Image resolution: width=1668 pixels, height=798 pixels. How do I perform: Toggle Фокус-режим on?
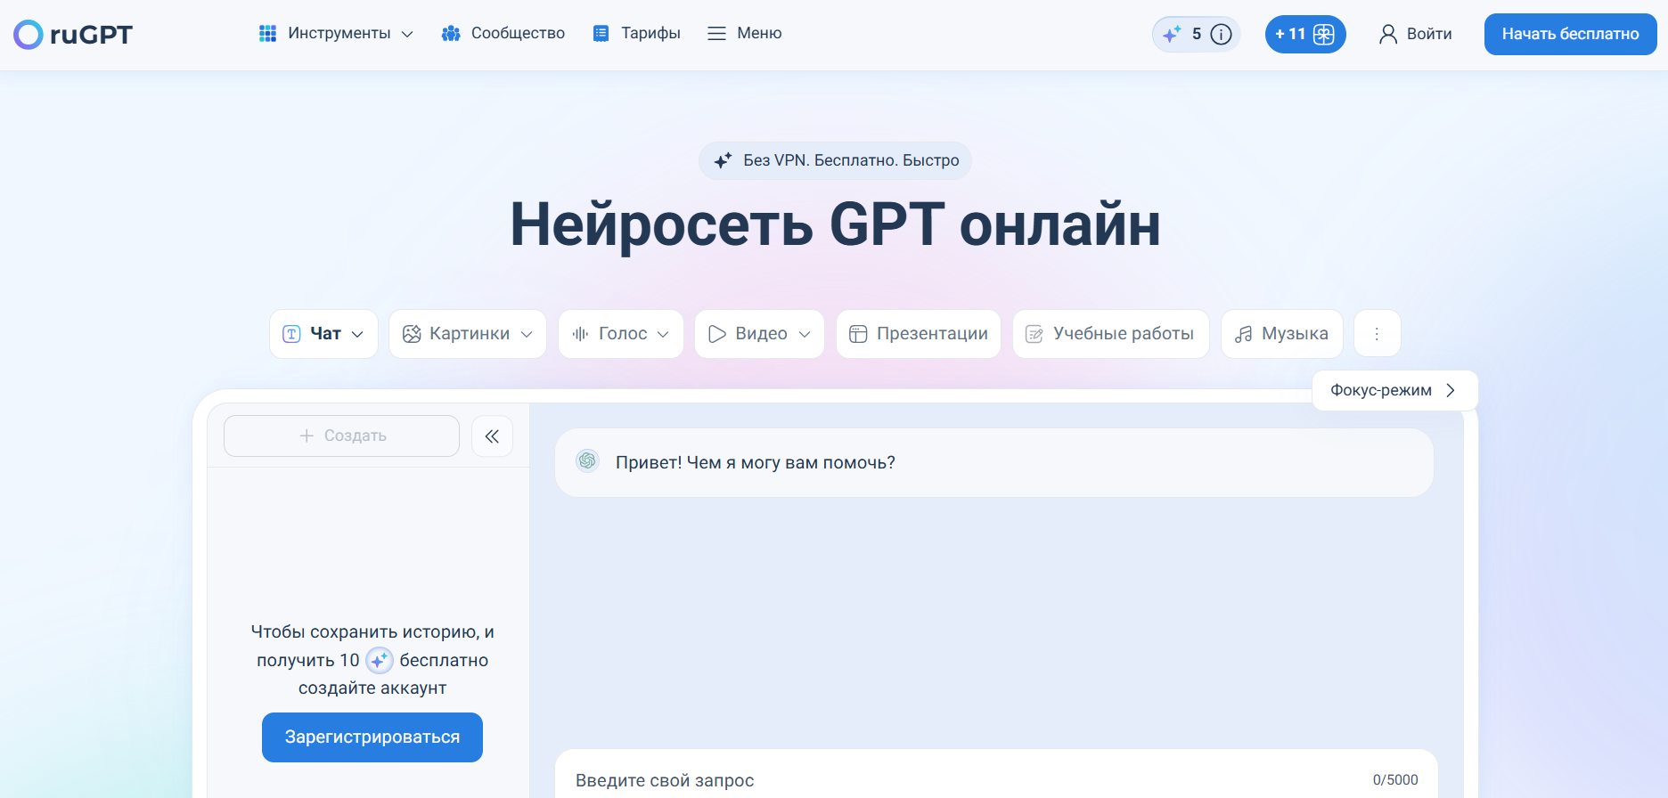click(x=1394, y=391)
